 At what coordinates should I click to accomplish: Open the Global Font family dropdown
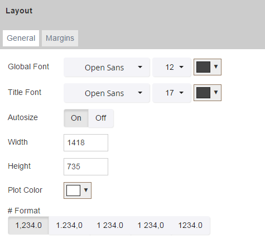107,67
